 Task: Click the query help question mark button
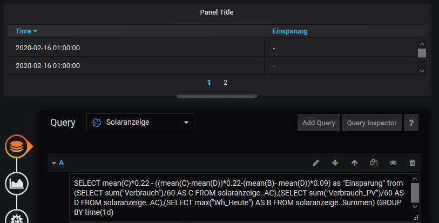tap(411, 123)
